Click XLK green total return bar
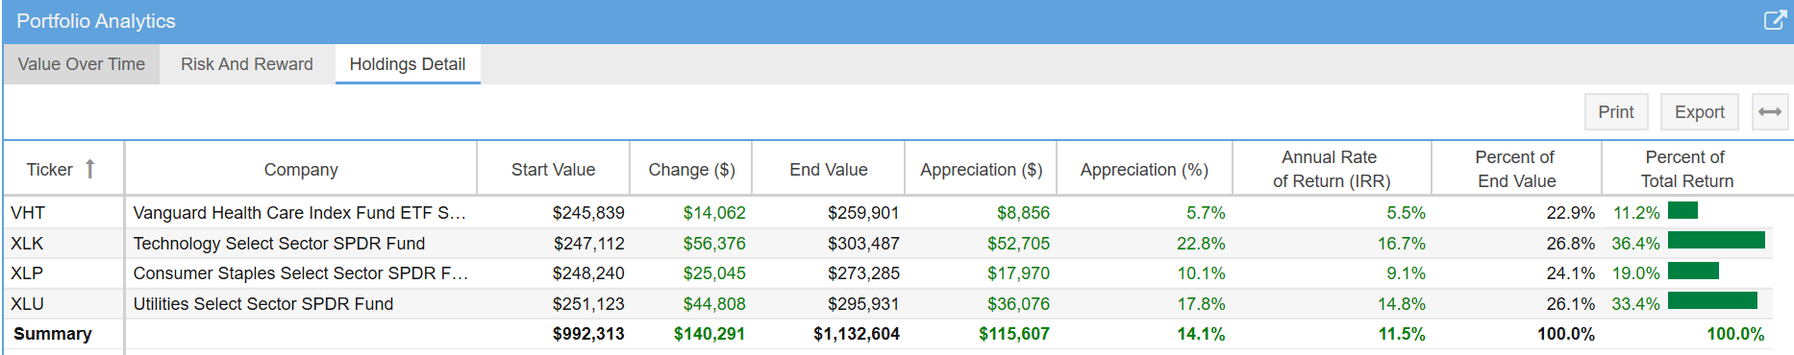 (1716, 240)
